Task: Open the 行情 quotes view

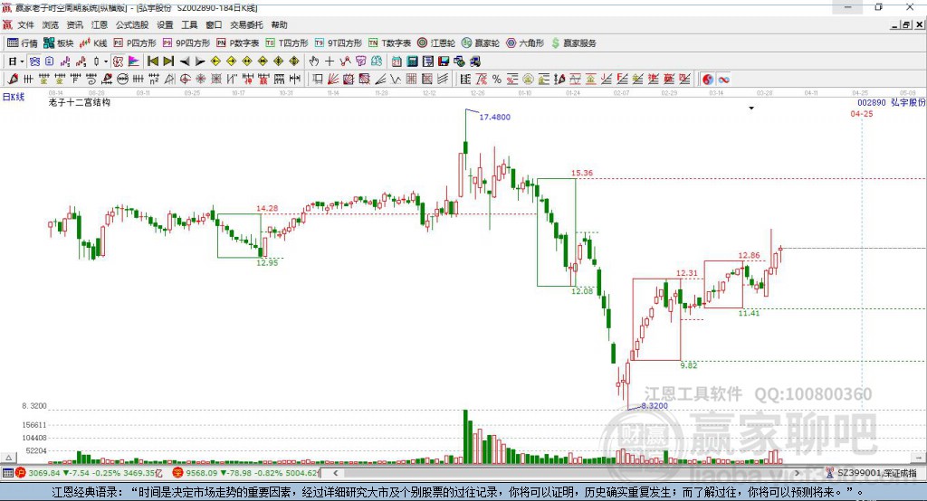Action: 23,43
